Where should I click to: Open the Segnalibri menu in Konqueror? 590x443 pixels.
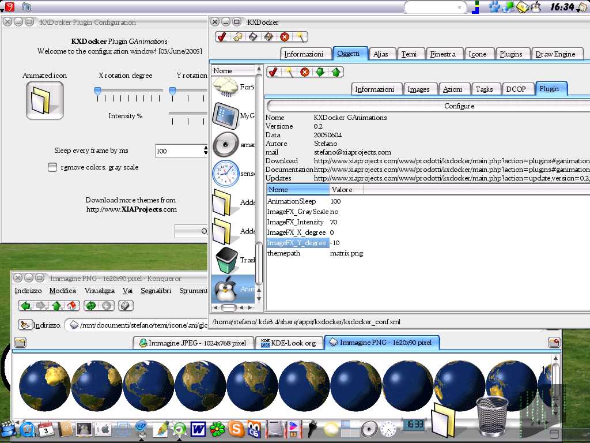click(x=156, y=291)
